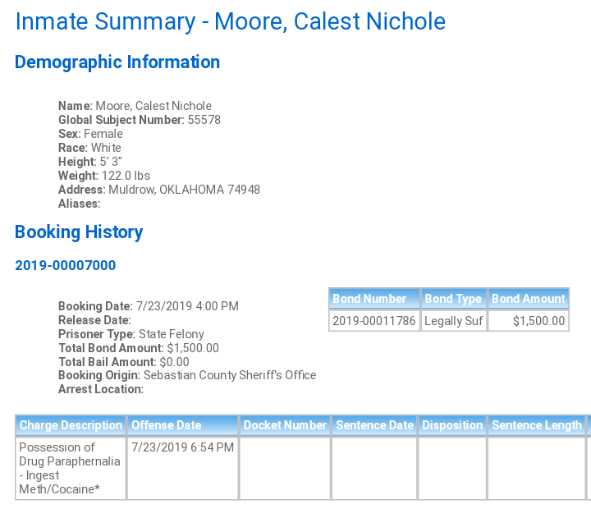Select the Legally Suf bond type cell
This screenshot has height=518, width=591.
(454, 321)
